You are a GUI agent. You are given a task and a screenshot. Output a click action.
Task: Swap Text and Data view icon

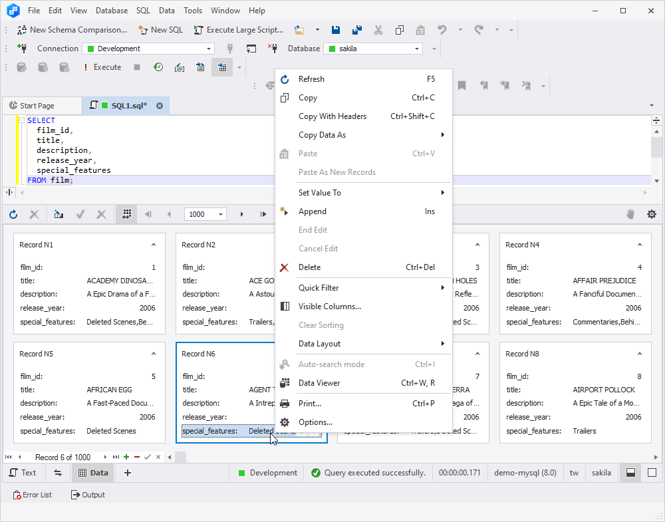[x=58, y=473]
